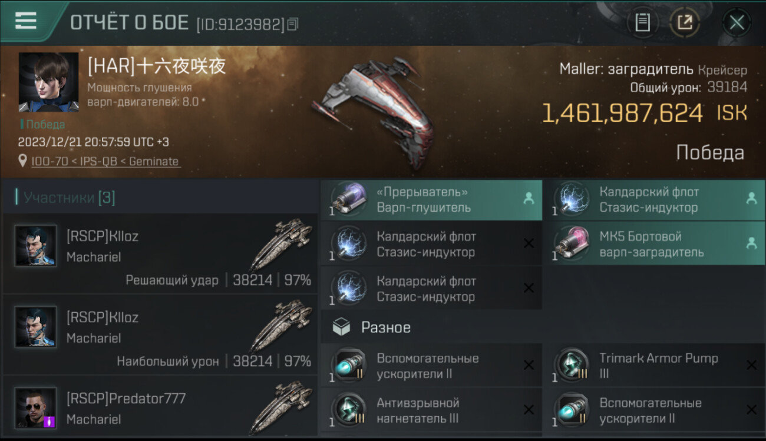The height and width of the screenshot is (441, 766).
Task: Copy the battle report ID
Action: [x=293, y=24]
